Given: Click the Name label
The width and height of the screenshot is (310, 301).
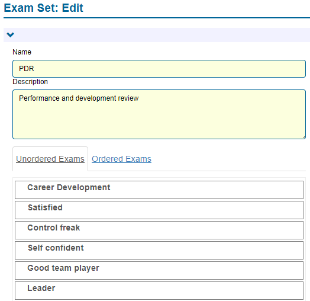Looking at the screenshot, I should [x=22, y=52].
